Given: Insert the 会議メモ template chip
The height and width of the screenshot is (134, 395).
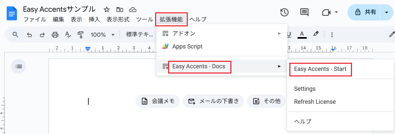Looking at the screenshot, I should click(x=157, y=101).
